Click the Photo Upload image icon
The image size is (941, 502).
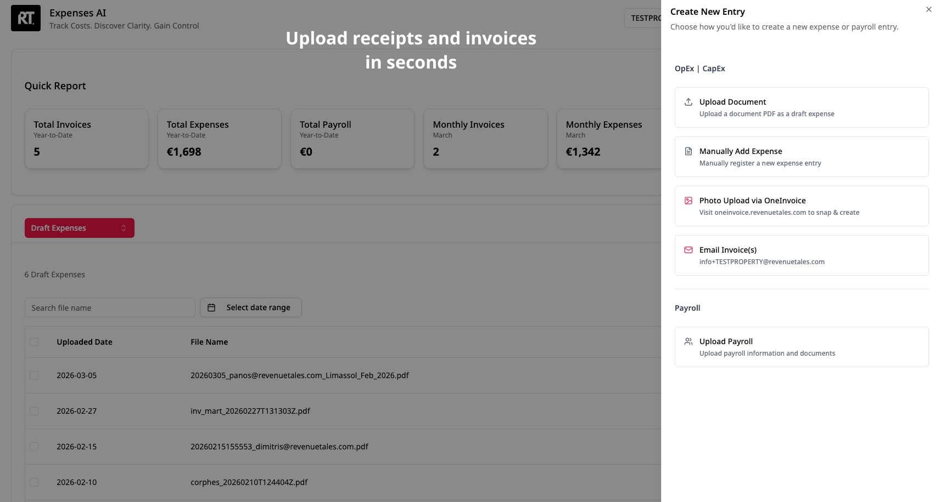pos(688,201)
